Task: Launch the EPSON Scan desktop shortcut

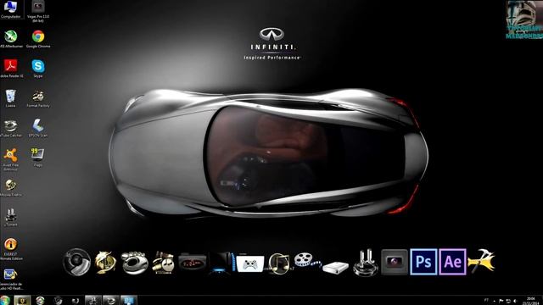Action: [x=38, y=128]
